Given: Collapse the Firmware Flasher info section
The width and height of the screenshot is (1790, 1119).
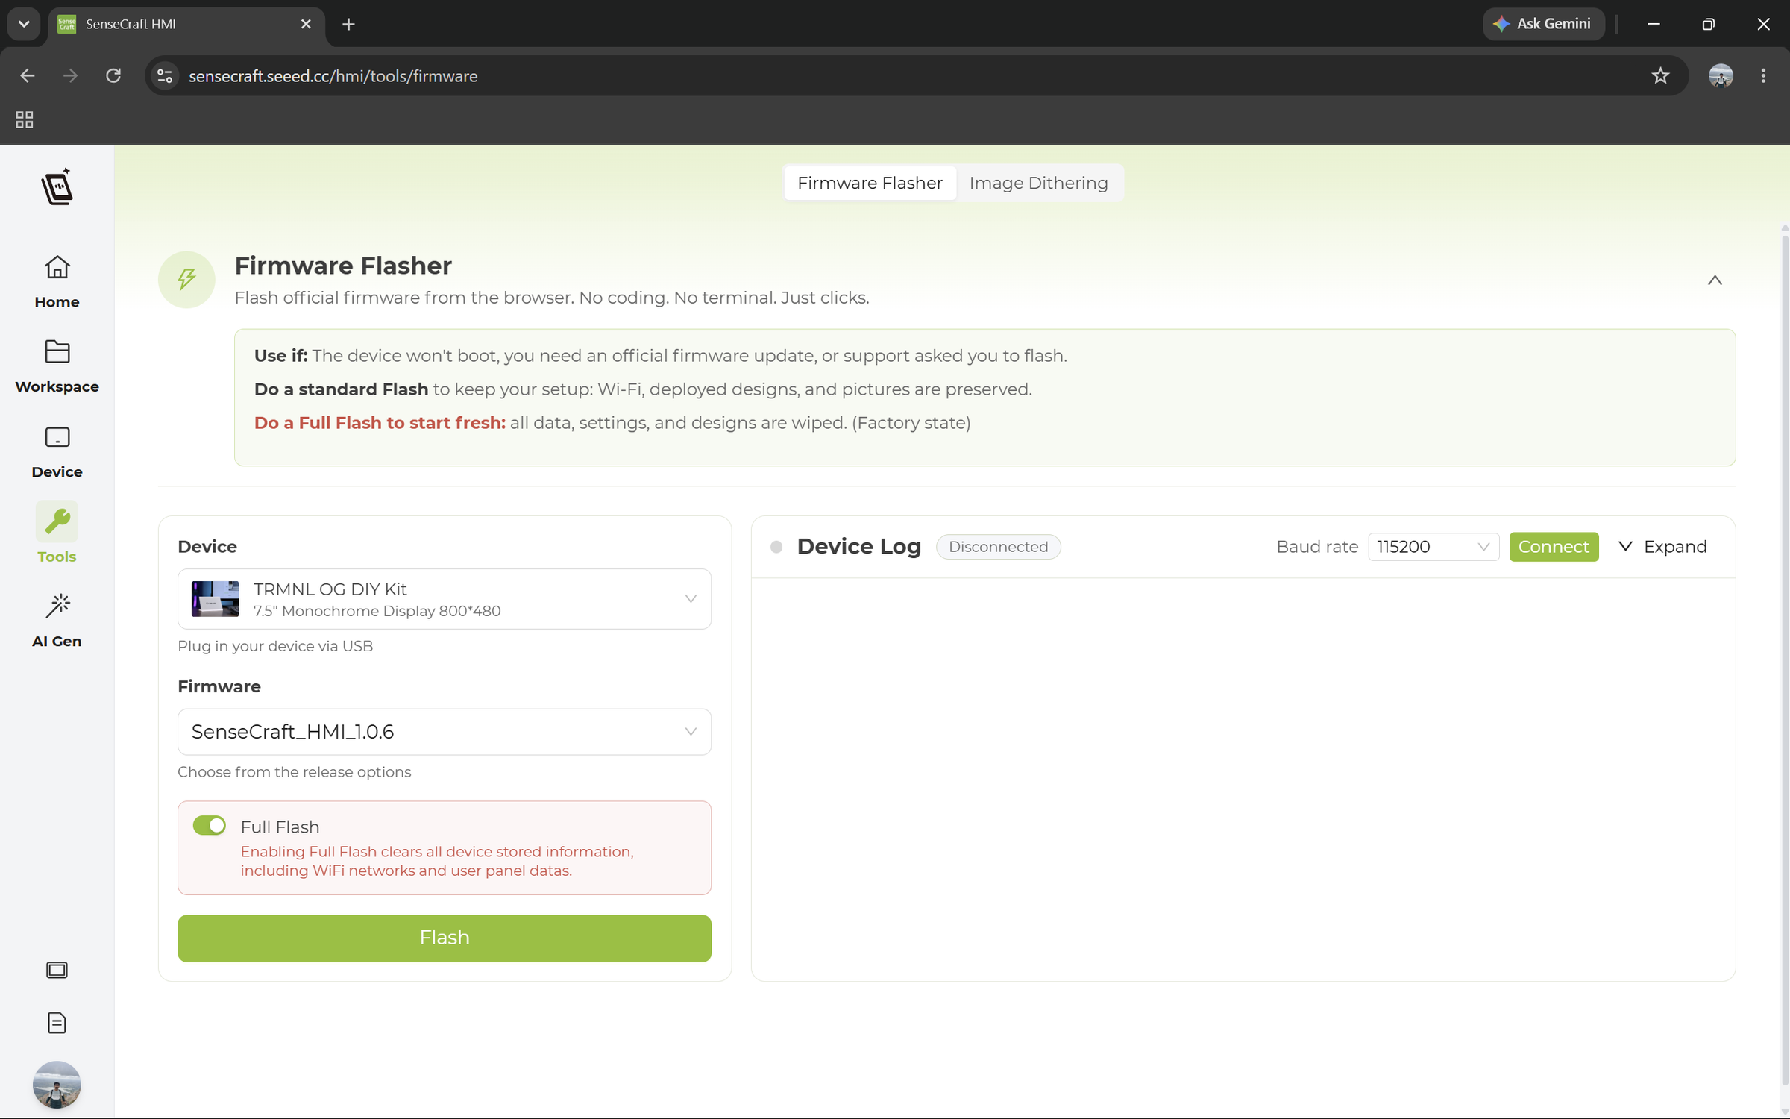Looking at the screenshot, I should coord(1715,280).
